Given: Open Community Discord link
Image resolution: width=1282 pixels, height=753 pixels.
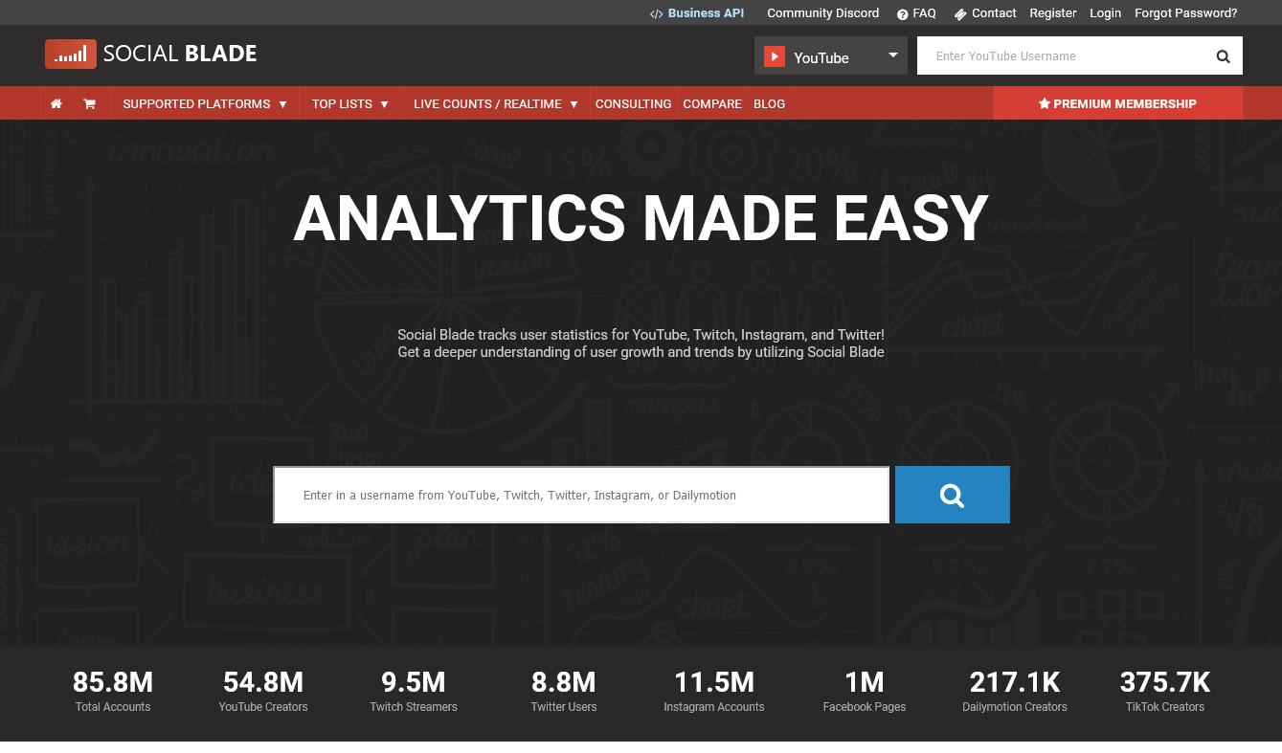Looking at the screenshot, I should (x=822, y=13).
